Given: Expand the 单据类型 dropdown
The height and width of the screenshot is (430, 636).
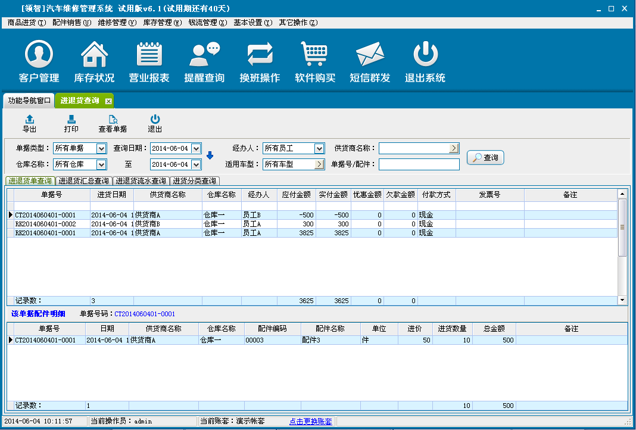Looking at the screenshot, I should point(101,148).
